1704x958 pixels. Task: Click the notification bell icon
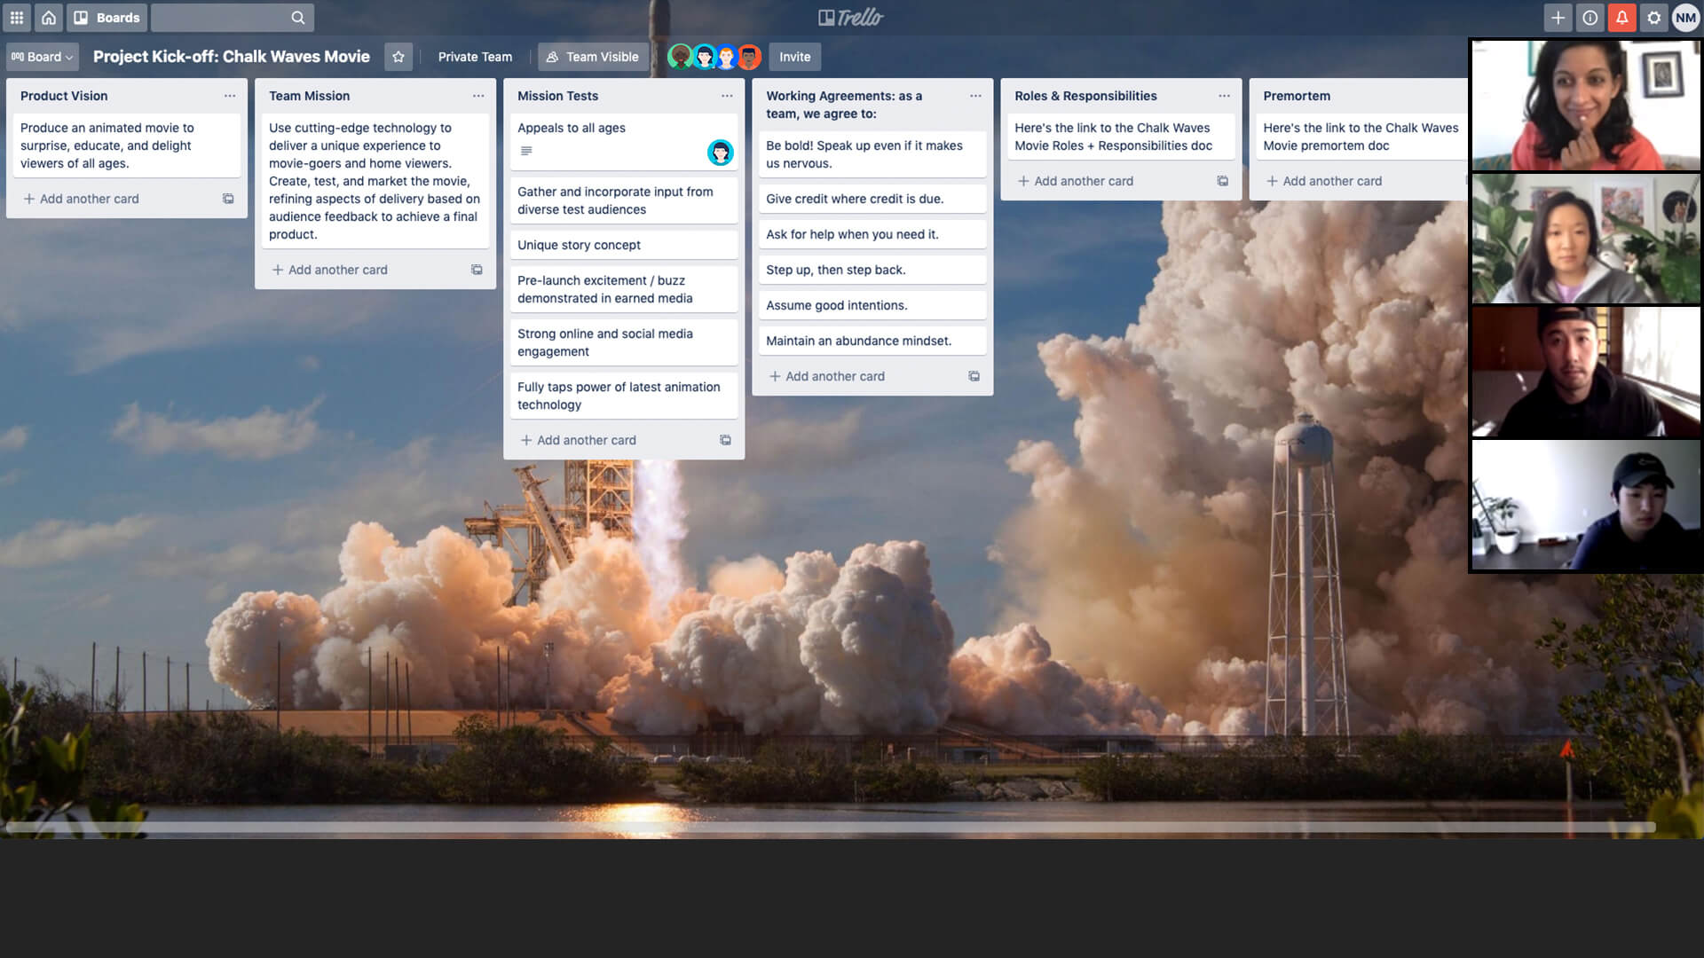tap(1621, 16)
